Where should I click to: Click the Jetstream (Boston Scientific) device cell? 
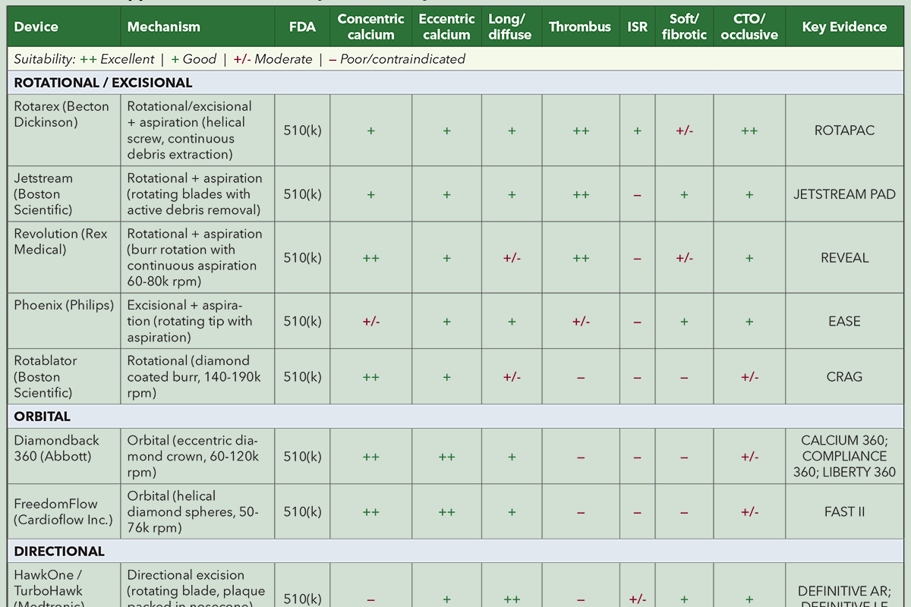pyautogui.click(x=64, y=194)
